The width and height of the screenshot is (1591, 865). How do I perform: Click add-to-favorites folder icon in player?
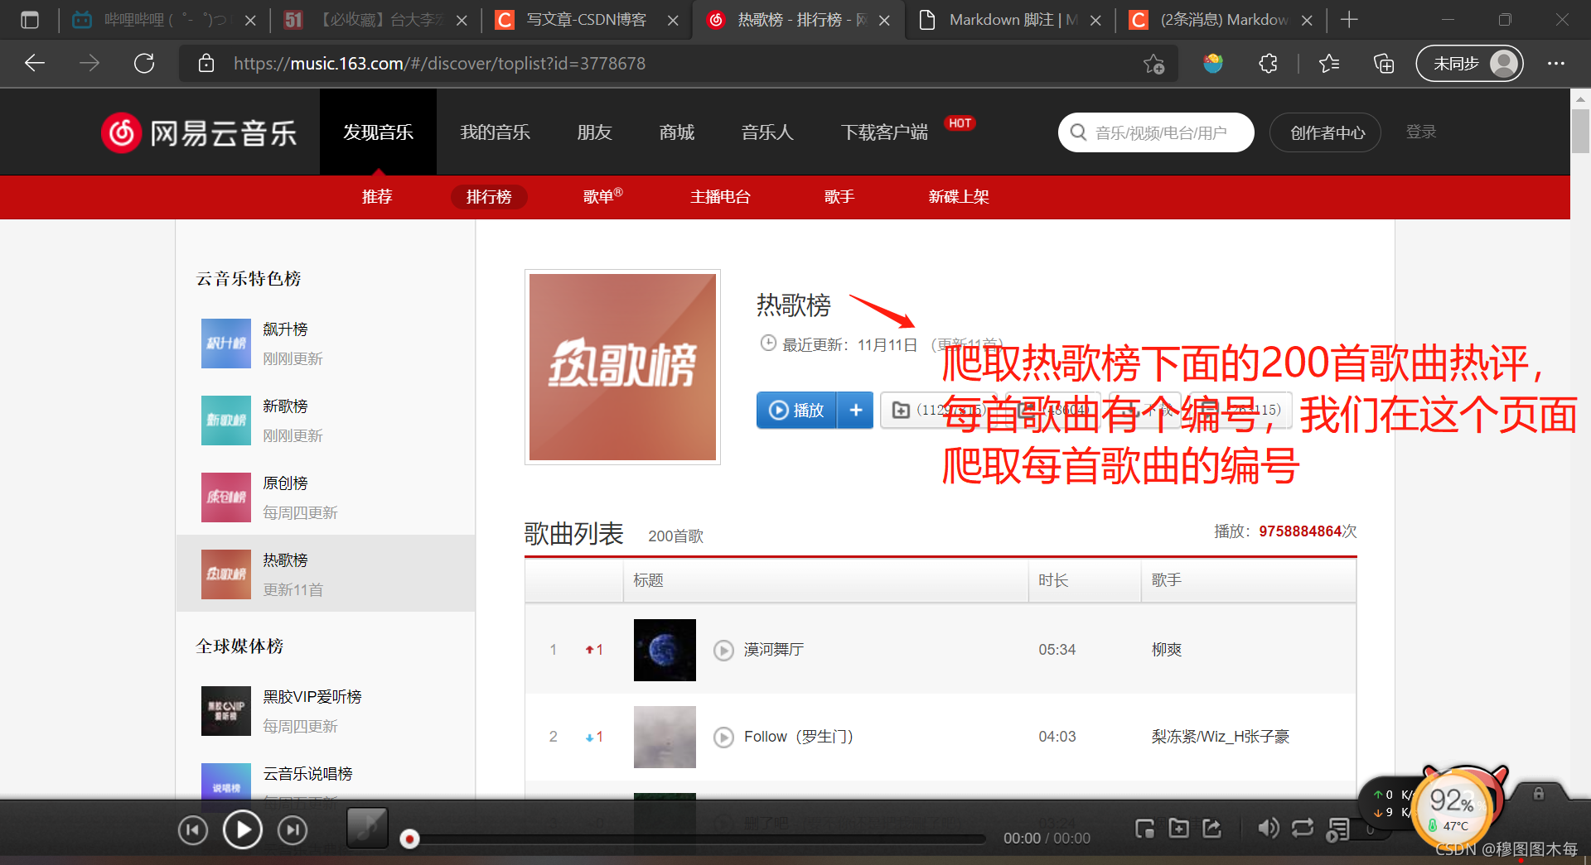(x=1178, y=828)
